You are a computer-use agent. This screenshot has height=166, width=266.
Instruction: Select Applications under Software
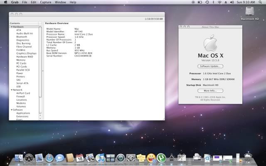click(x=23, y=113)
